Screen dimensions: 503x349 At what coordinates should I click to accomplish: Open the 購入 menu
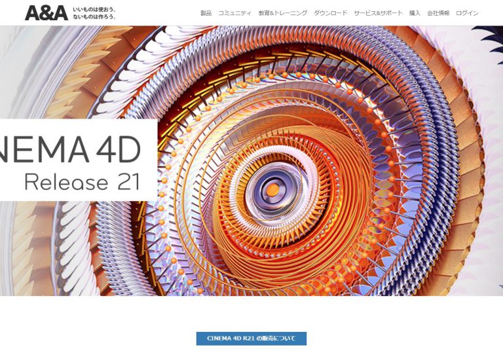[415, 13]
